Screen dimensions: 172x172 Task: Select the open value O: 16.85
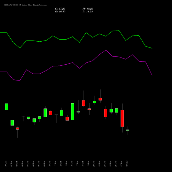(x=60, y=12)
